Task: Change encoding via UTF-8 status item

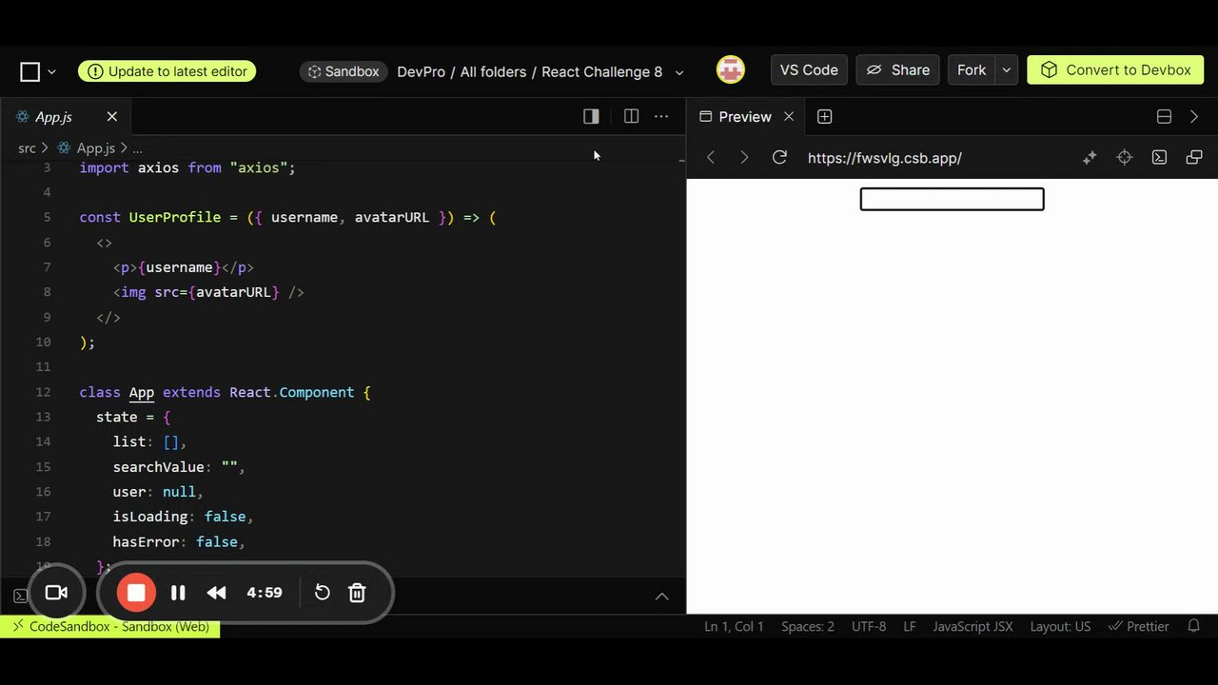Action: pyautogui.click(x=869, y=626)
